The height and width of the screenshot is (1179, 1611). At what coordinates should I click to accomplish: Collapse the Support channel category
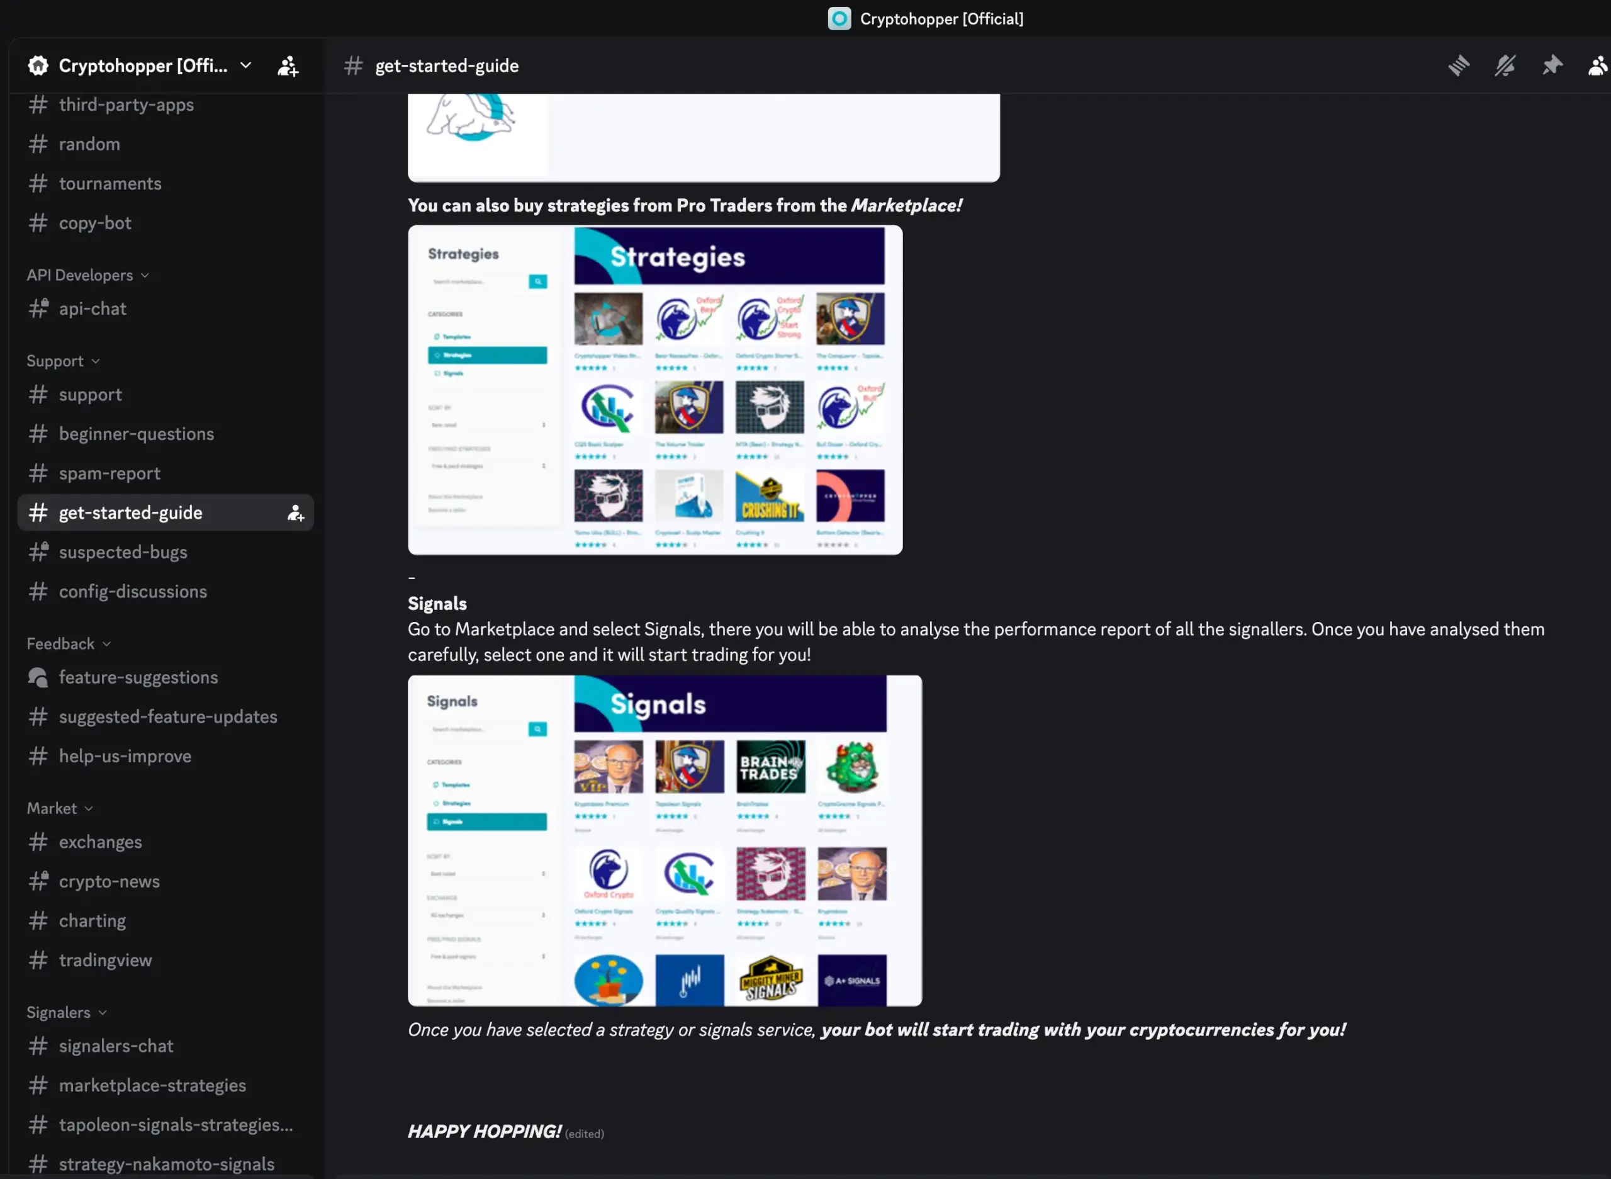(x=63, y=361)
